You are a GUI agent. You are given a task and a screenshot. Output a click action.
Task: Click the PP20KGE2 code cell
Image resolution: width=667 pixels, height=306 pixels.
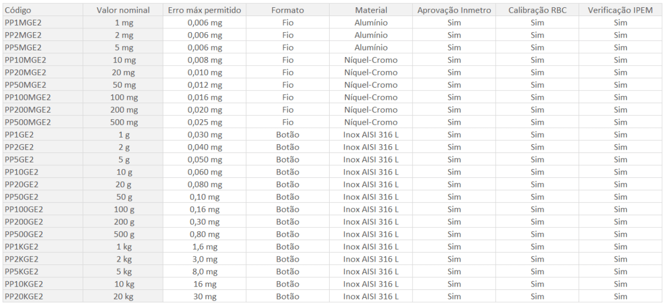tap(24, 296)
